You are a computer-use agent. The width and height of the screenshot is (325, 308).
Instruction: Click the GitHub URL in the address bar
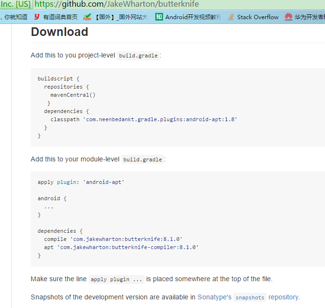[x=116, y=4]
